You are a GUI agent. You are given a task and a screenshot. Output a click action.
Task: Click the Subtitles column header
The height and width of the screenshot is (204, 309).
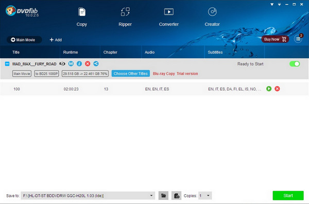[x=215, y=52]
